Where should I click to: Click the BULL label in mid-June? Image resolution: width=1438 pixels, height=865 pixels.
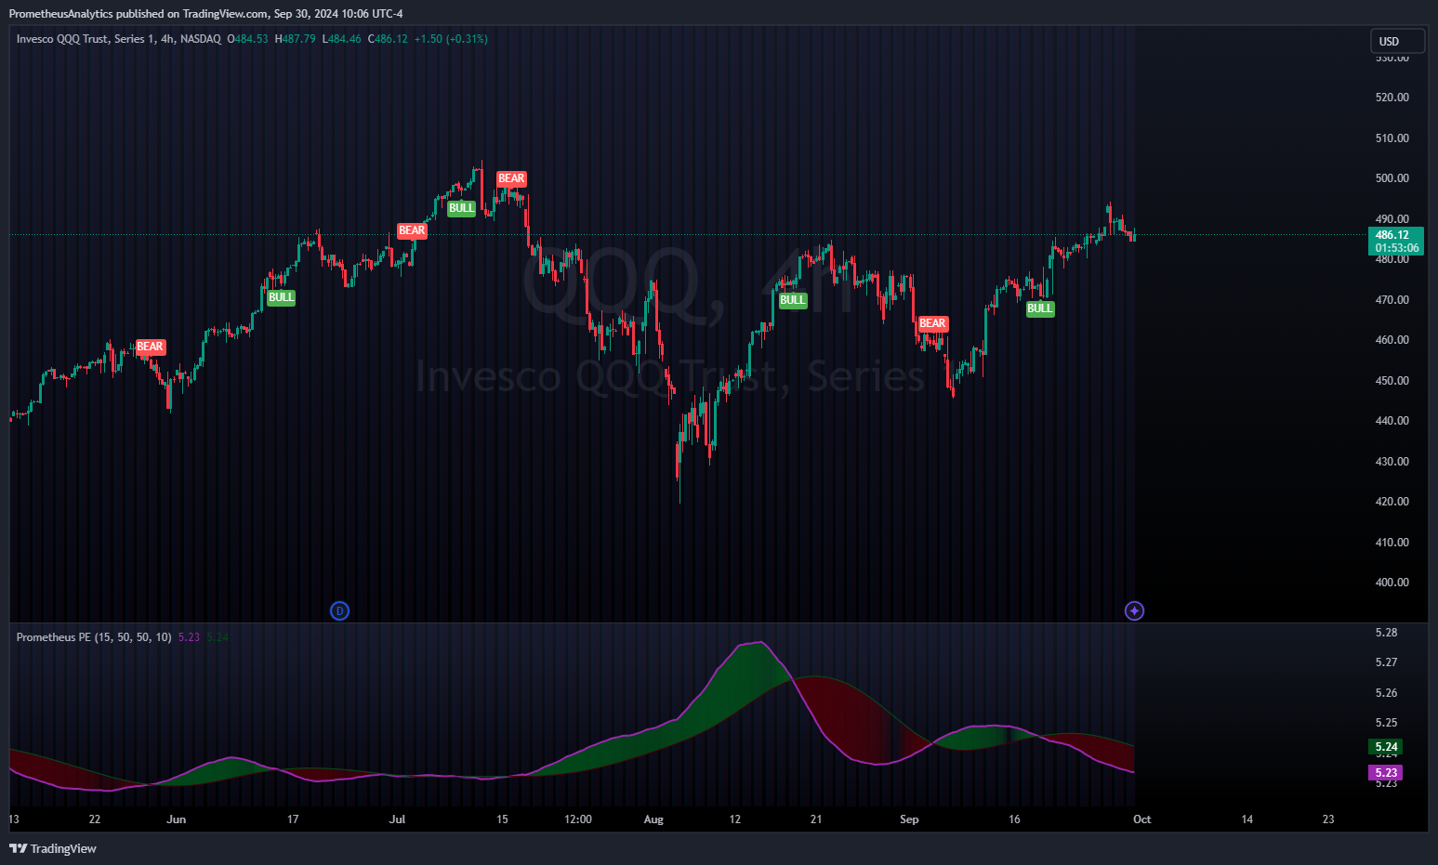point(281,297)
